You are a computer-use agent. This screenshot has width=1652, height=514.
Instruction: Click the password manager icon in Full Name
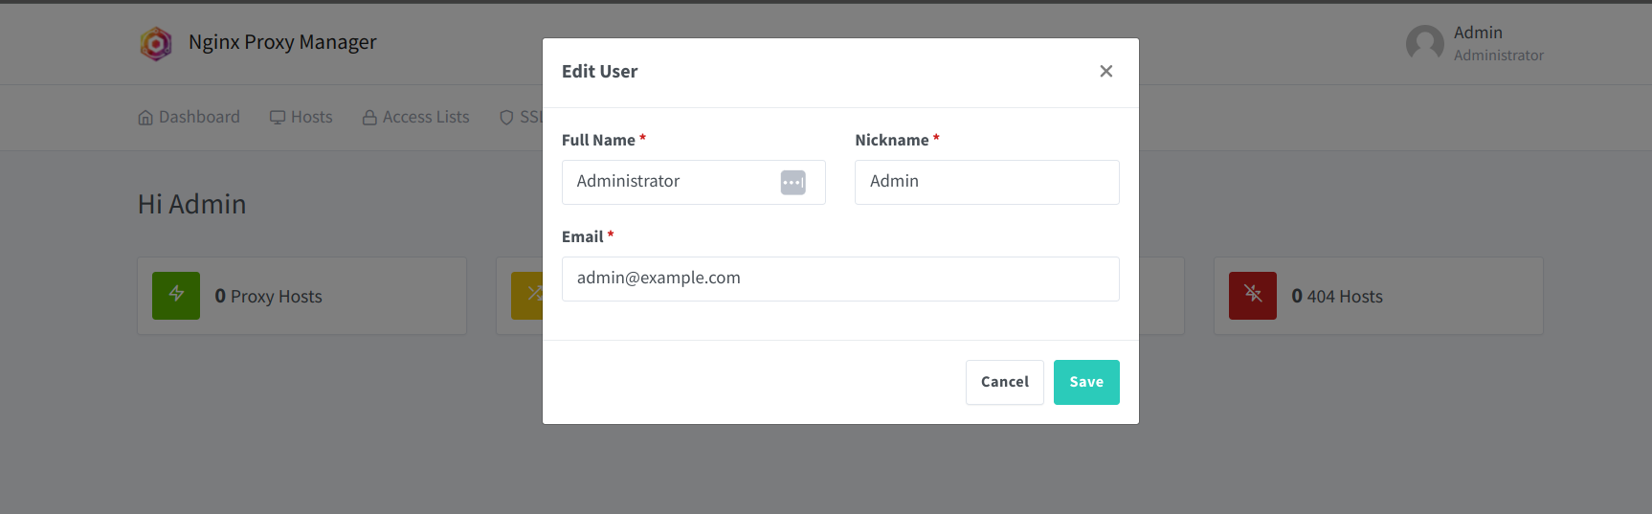click(793, 182)
